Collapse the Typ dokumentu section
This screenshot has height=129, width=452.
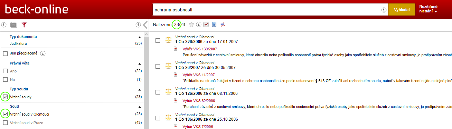[140, 37]
